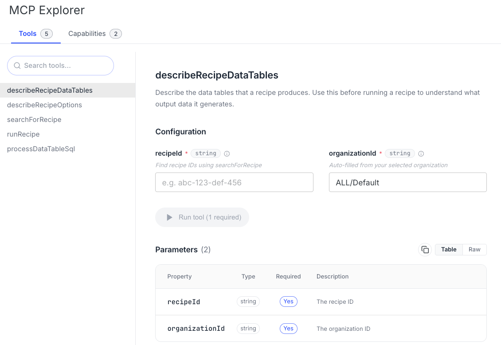Image resolution: width=501 pixels, height=345 pixels.
Task: Click Yes badge in recipeId row
Action: coord(289,302)
